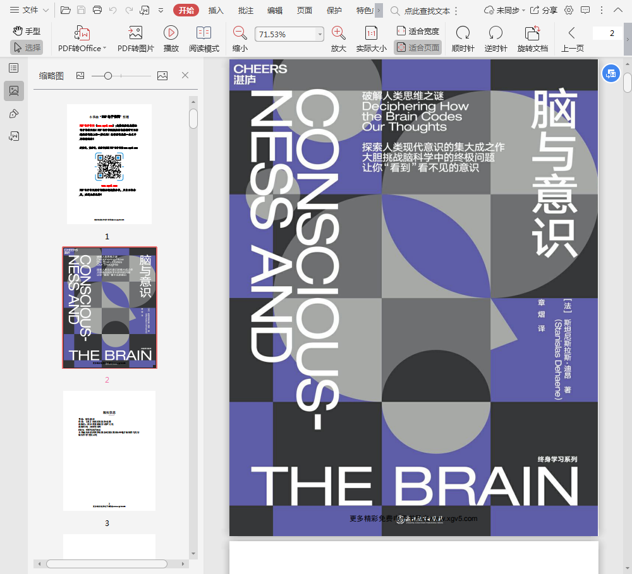This screenshot has width=632, height=574.
Task: Click the page number field showing 2
Action: pyautogui.click(x=608, y=33)
